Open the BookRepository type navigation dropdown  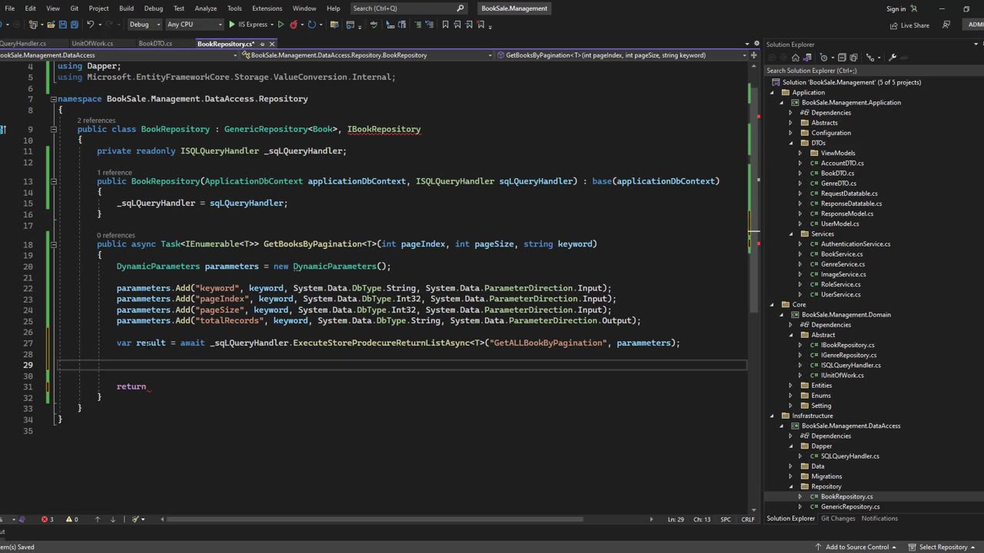point(367,55)
